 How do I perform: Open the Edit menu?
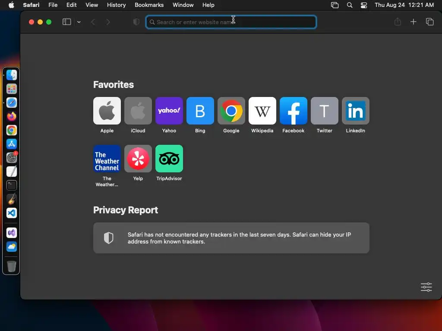(x=71, y=5)
